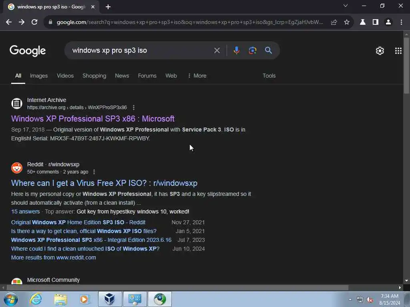Switch to VirtualBox on the taskbar
This screenshot has height=307, width=410.
pyautogui.click(x=110, y=299)
